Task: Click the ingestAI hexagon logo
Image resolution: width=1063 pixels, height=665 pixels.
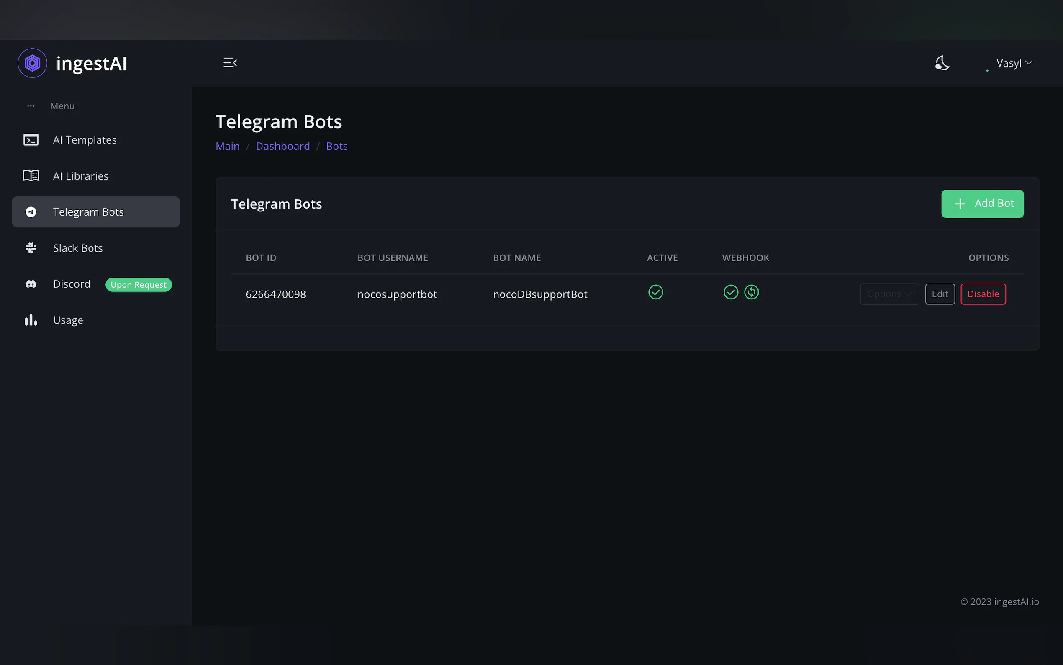Action: (32, 63)
